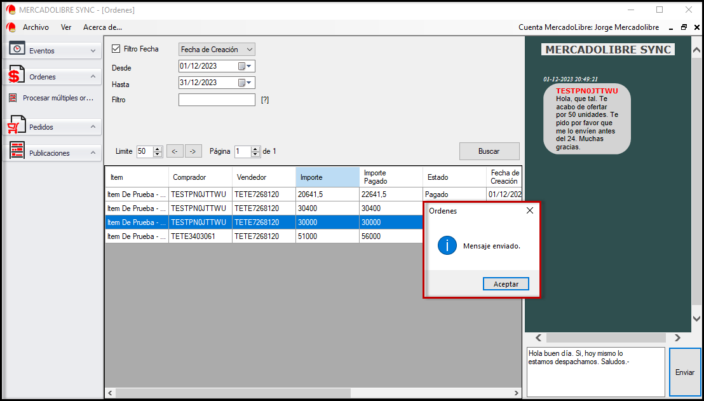The height and width of the screenshot is (401, 704).
Task: Click Procesar múltiples ordenes item
Action: 58,97
